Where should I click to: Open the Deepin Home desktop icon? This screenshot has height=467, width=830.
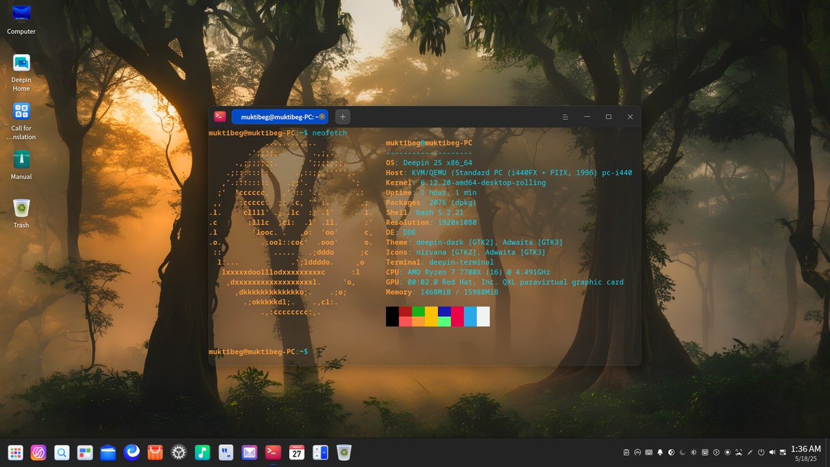pos(21,72)
